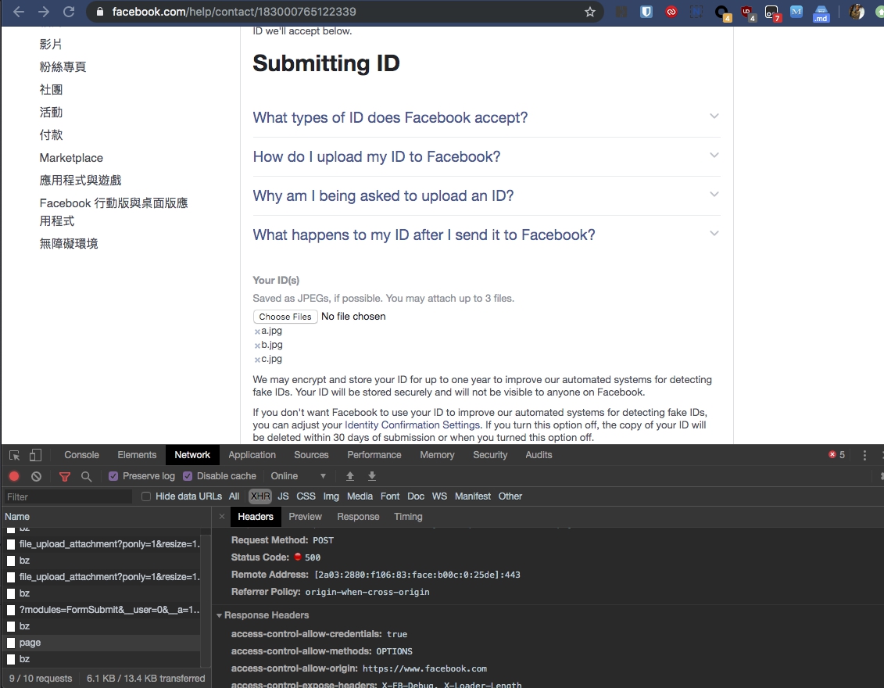Open DevTools three-dot customize menu
The width and height of the screenshot is (884, 688).
[x=864, y=455]
